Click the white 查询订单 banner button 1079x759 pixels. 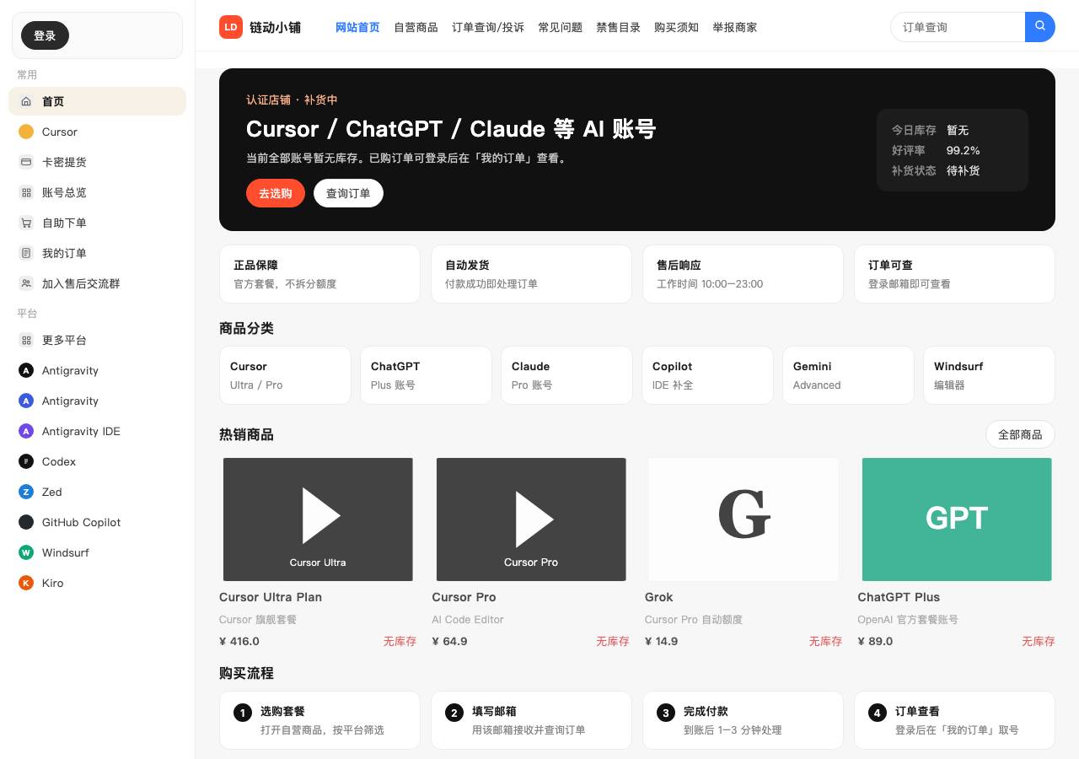point(348,193)
